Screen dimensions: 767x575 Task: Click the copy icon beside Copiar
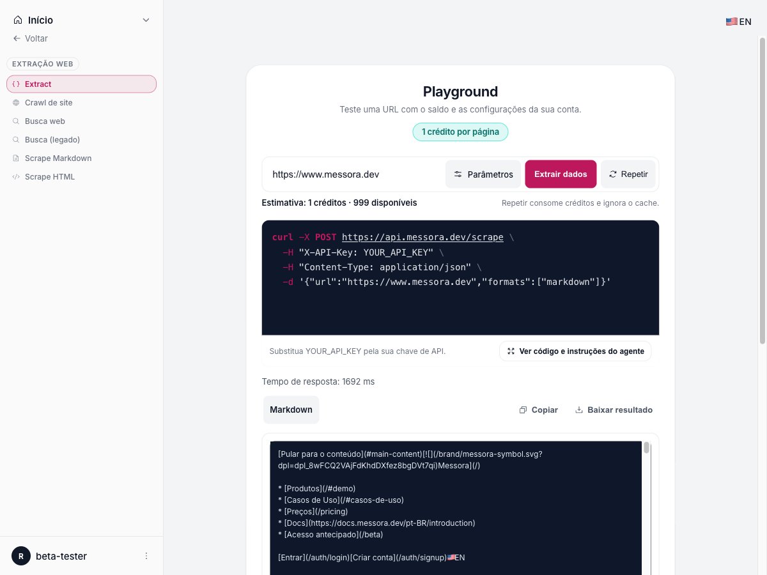pyautogui.click(x=523, y=410)
